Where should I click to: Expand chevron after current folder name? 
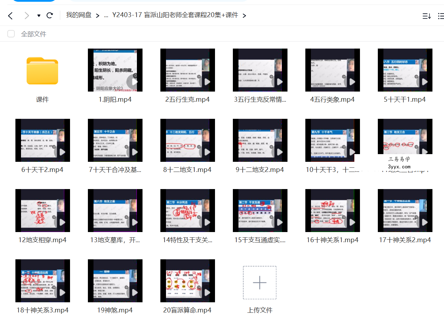(244, 15)
